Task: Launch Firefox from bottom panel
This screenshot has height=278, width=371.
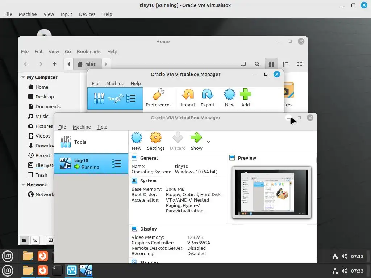Action: [x=43, y=270]
